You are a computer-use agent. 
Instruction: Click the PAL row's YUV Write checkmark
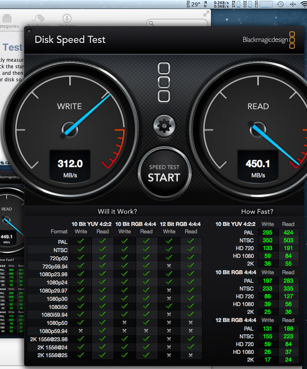[x=81, y=241]
